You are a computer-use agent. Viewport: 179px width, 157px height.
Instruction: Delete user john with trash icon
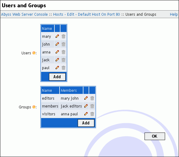click(x=63, y=44)
